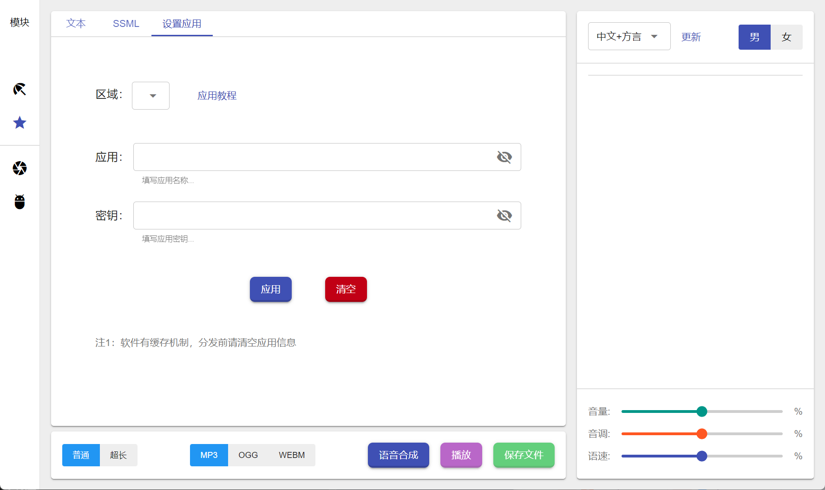The image size is (825, 490).
Task: Select the 男 voice gender toggle
Action: click(754, 37)
